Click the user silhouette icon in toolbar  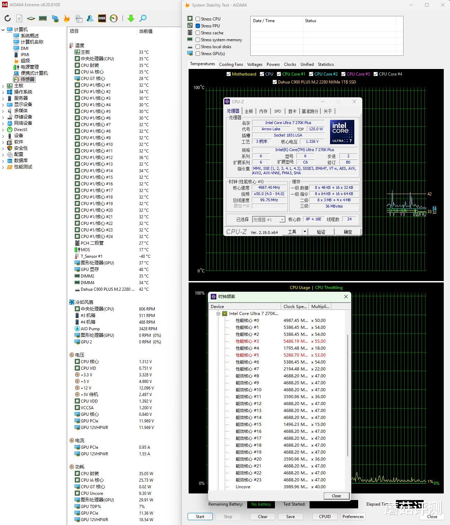[x=90, y=18]
